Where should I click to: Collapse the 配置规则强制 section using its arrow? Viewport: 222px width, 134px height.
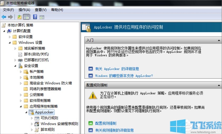point(219,85)
